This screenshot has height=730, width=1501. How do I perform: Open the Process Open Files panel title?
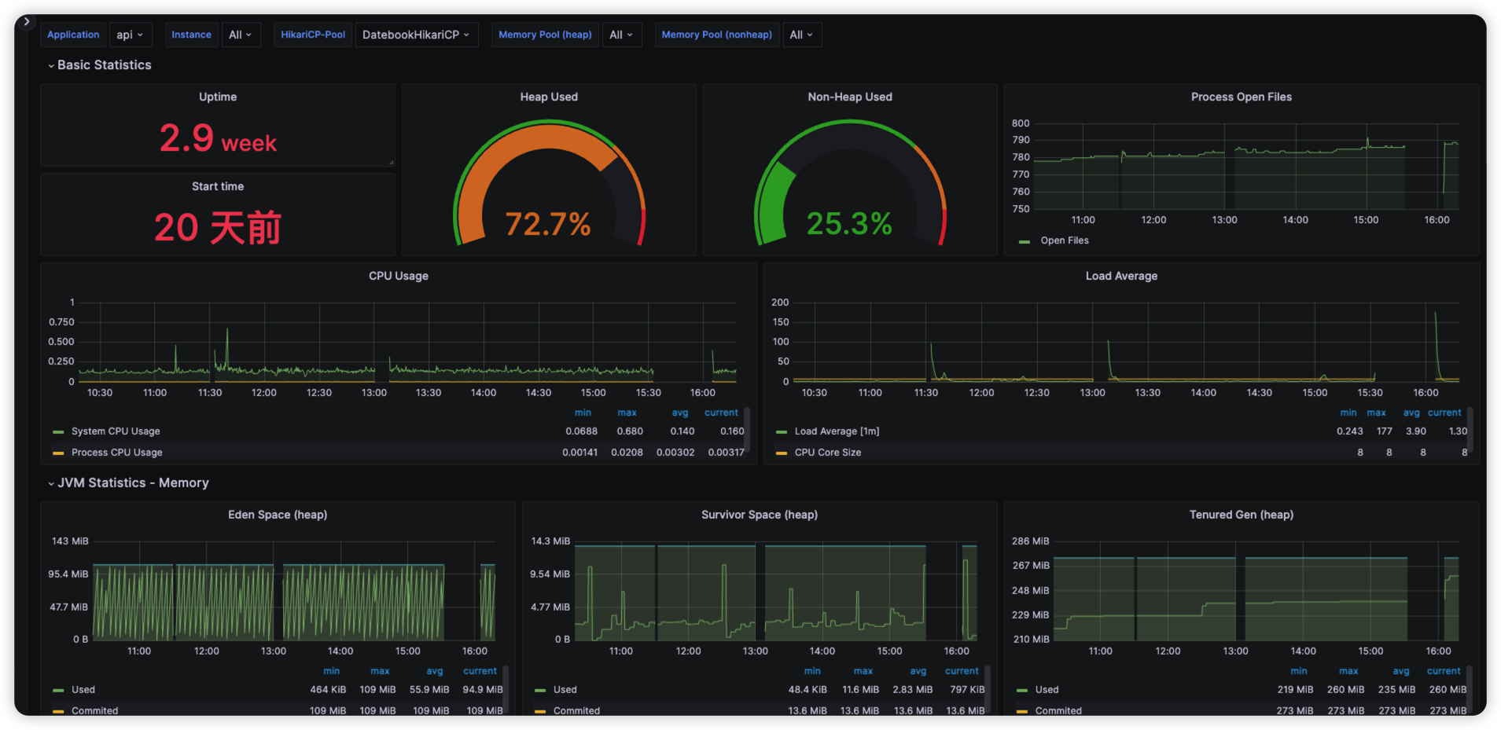click(1242, 97)
